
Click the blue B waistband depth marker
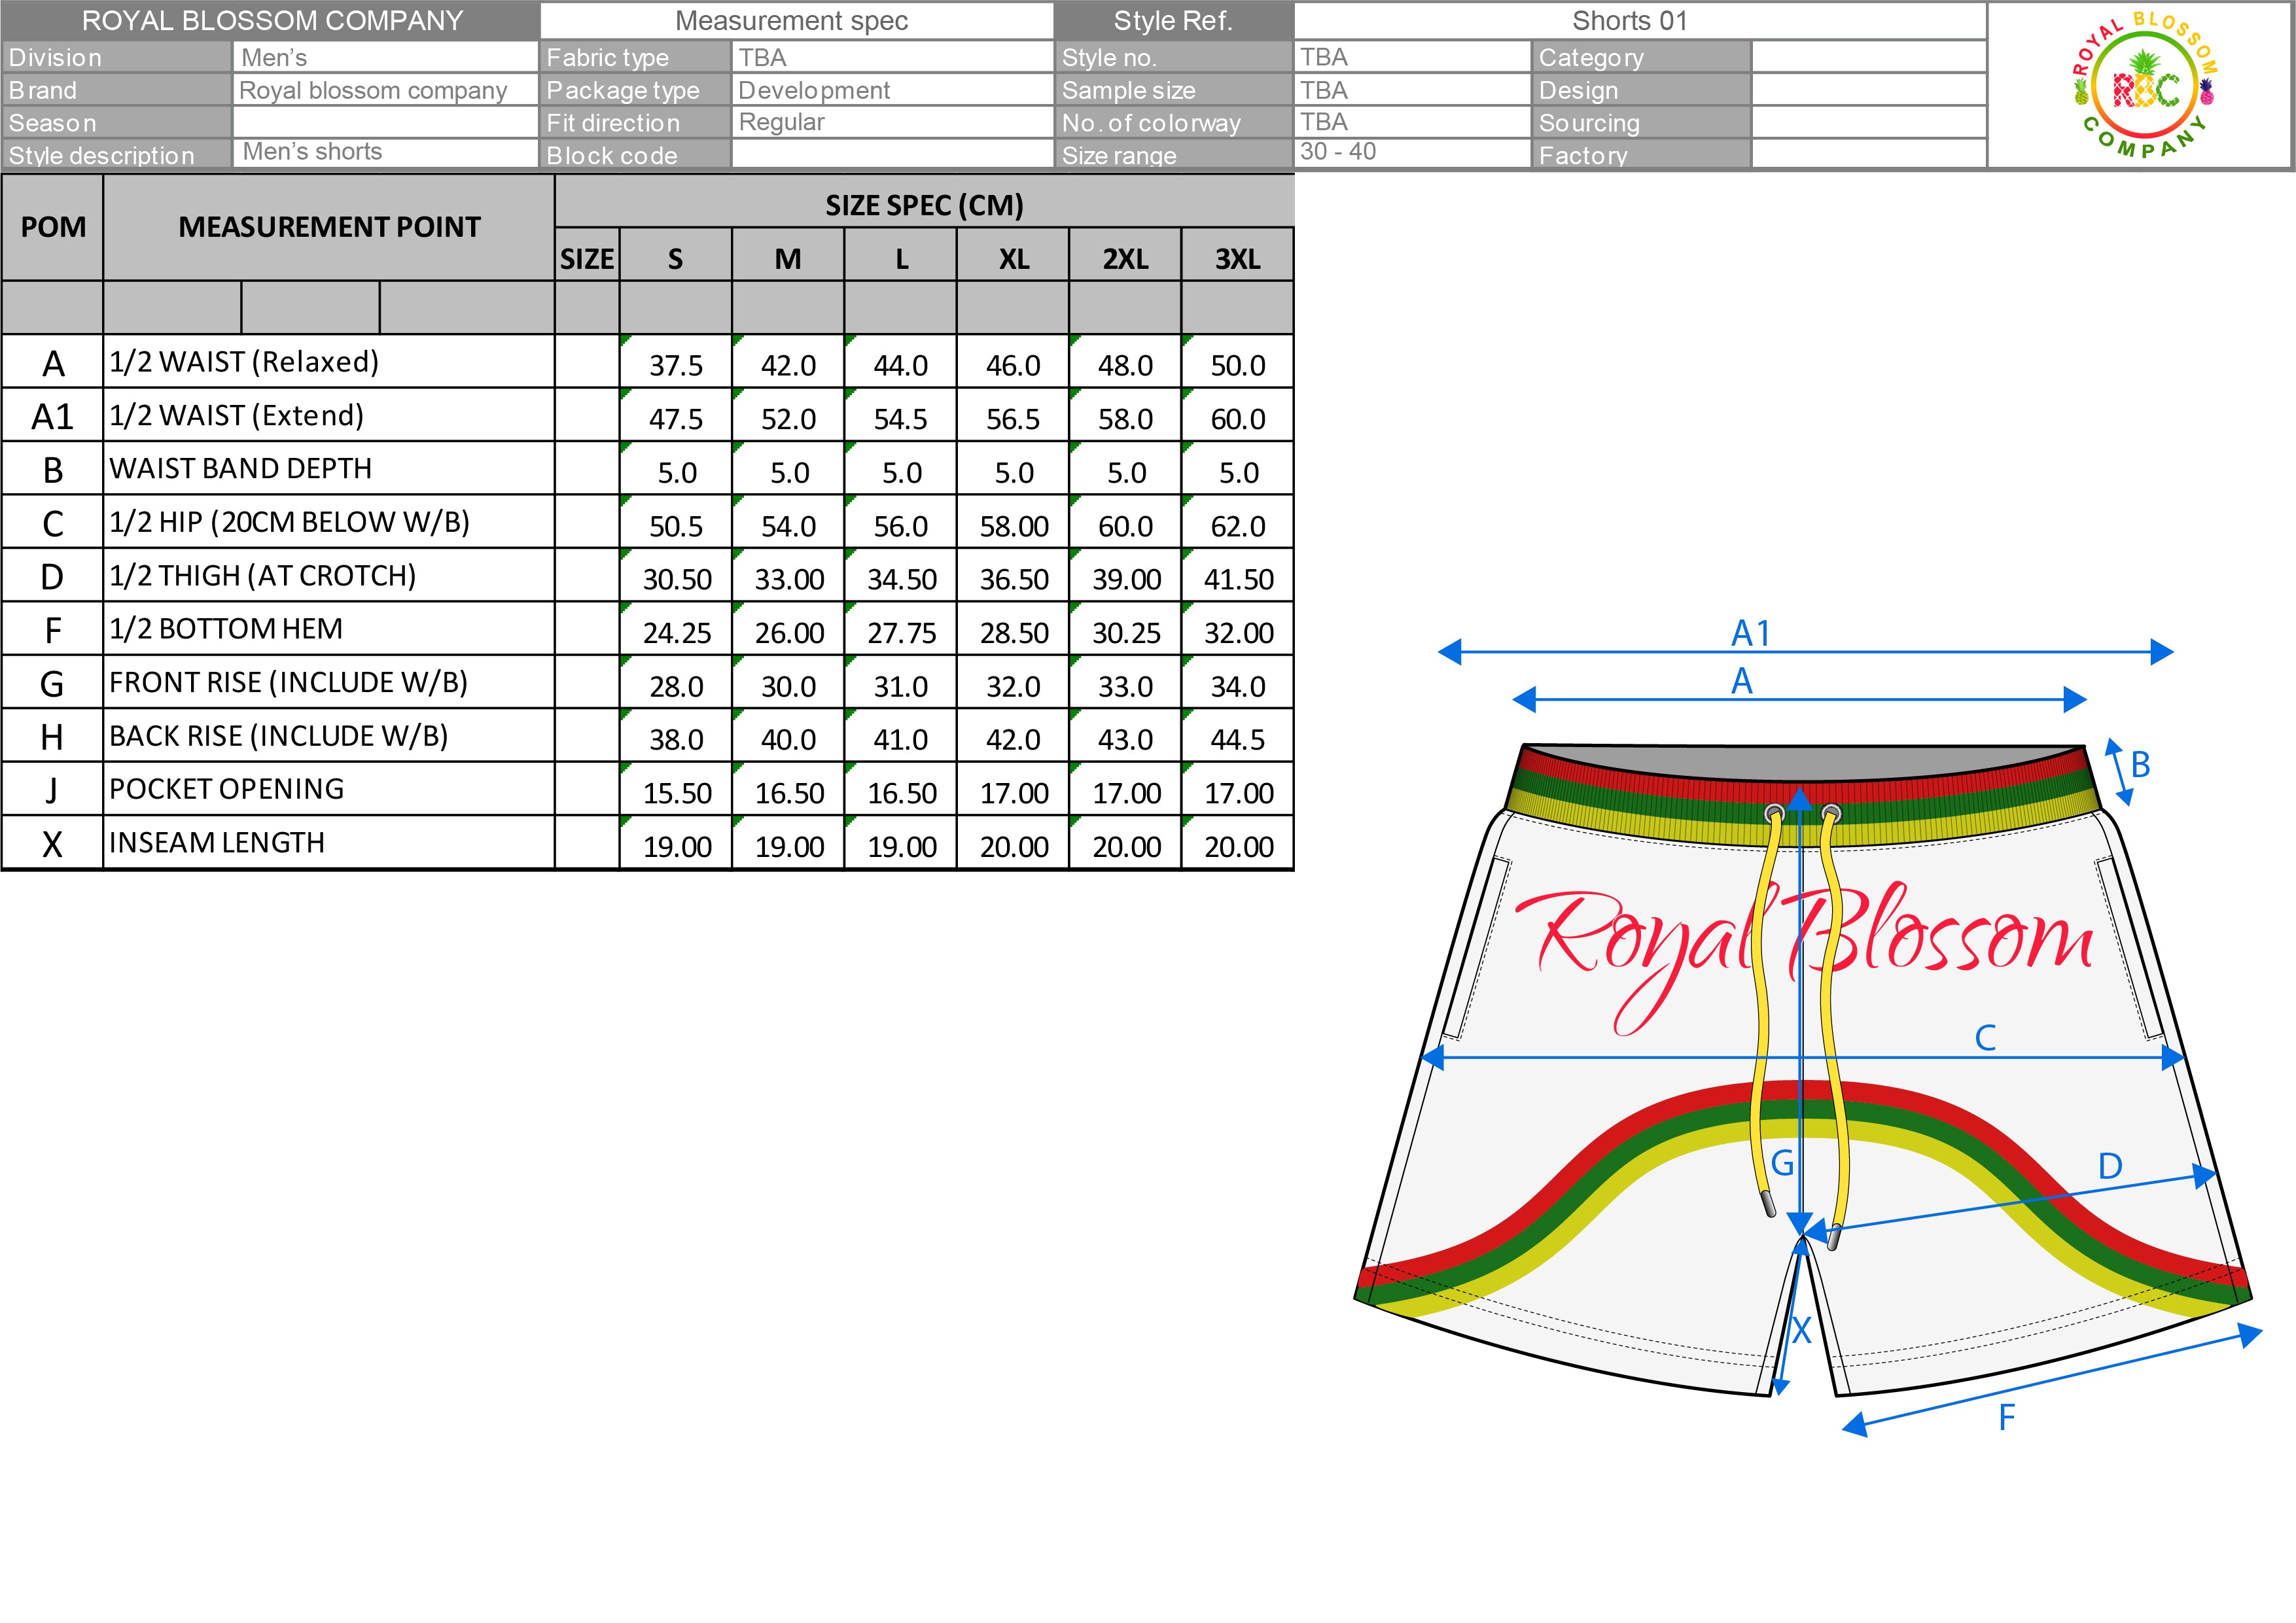(2139, 765)
